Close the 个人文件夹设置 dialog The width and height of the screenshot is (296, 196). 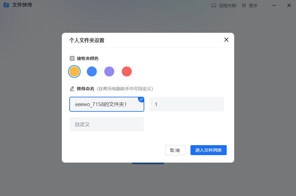coord(226,40)
